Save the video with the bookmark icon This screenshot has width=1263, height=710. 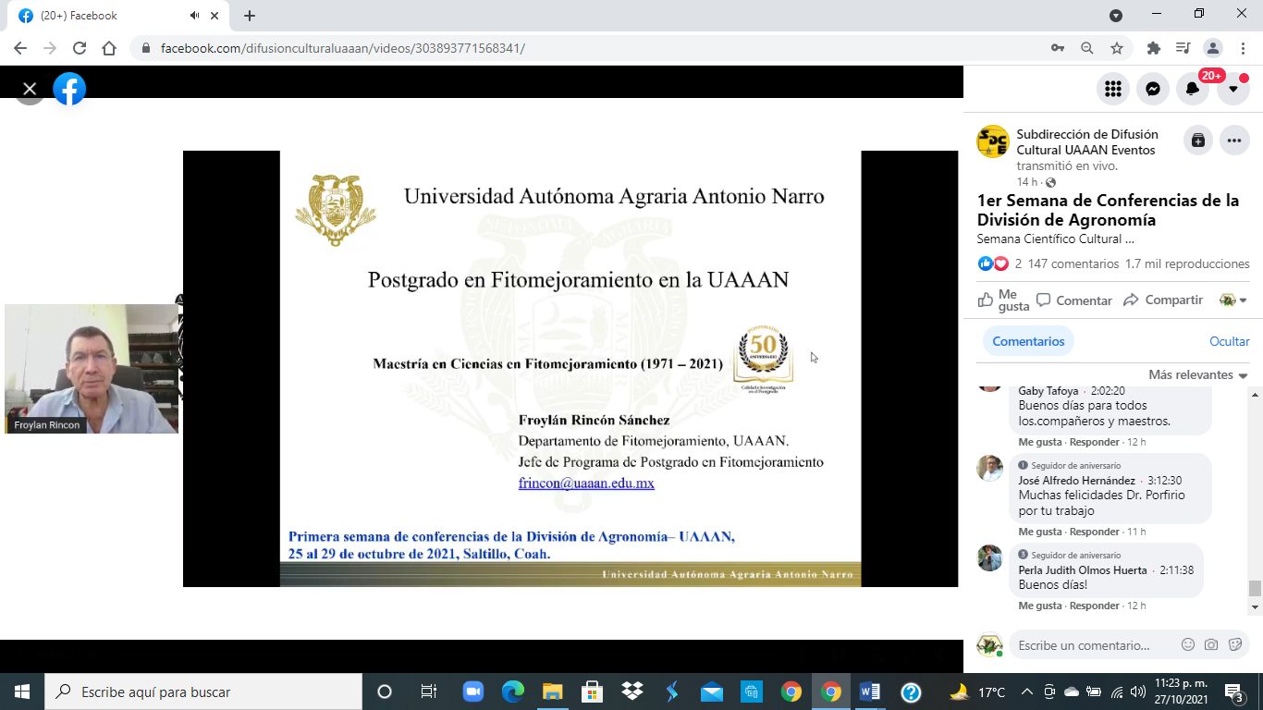1197,141
